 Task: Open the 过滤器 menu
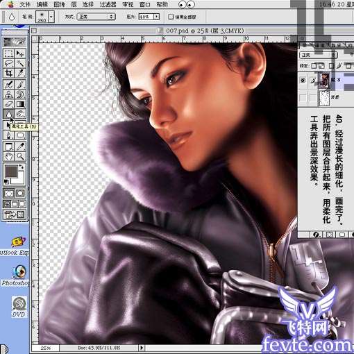(x=108, y=4)
